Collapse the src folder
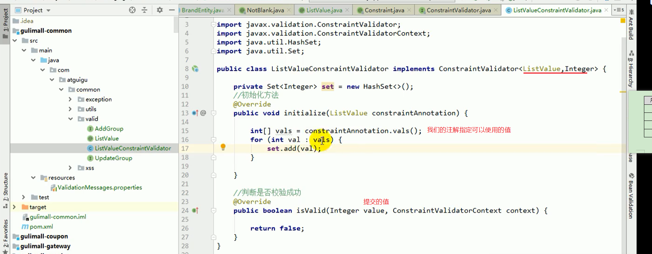 pyautogui.click(x=15, y=41)
